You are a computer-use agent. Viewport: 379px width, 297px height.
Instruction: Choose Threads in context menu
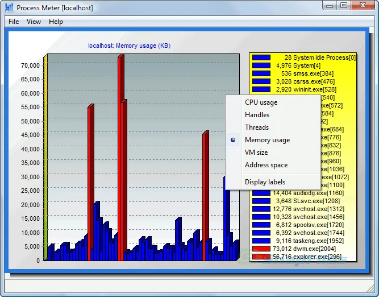click(273, 127)
